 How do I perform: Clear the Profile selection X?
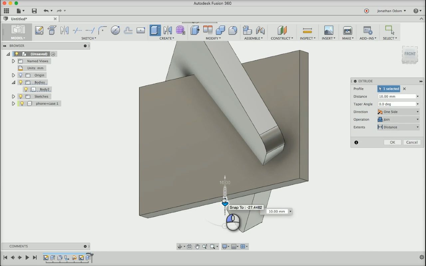point(404,89)
